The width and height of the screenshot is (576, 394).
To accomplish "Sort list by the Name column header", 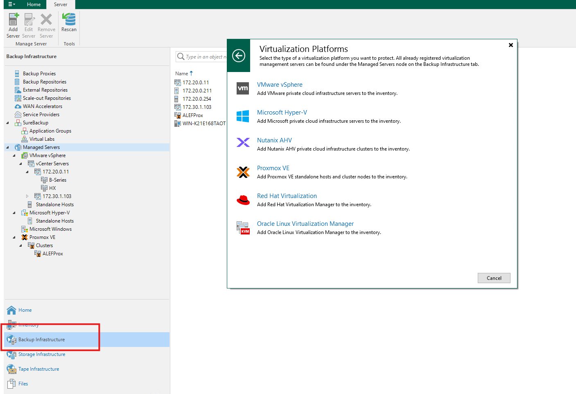I will point(182,74).
